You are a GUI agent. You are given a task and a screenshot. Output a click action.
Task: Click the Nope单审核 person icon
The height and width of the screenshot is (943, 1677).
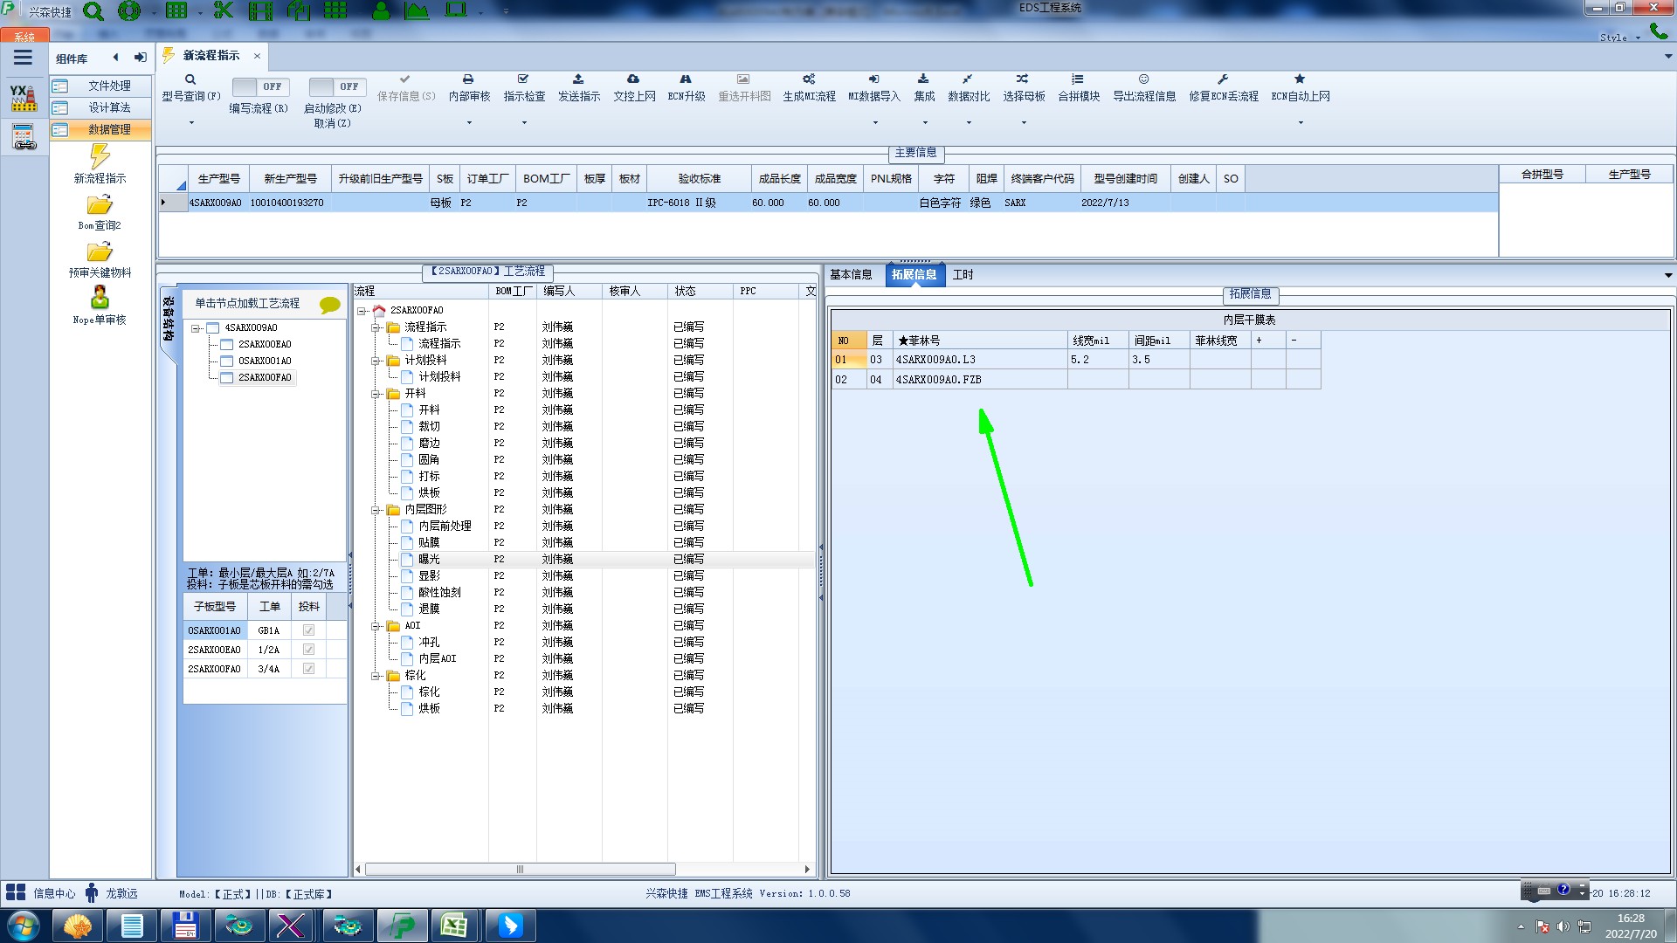tap(100, 298)
